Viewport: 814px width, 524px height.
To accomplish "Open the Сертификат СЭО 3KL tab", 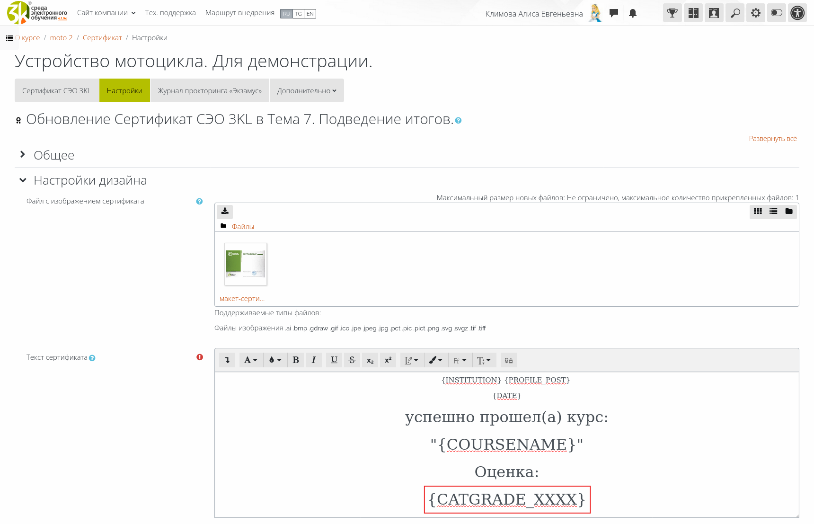I will click(57, 91).
